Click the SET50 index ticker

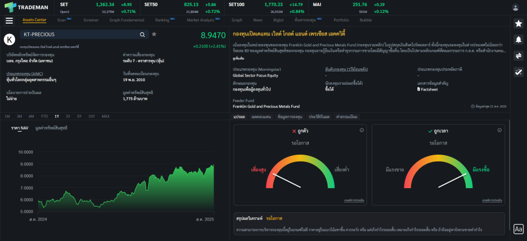[182, 8]
